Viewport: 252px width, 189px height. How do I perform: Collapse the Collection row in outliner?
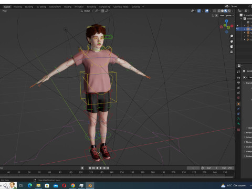241,19
